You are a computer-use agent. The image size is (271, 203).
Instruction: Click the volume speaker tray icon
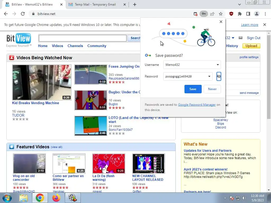point(244,198)
